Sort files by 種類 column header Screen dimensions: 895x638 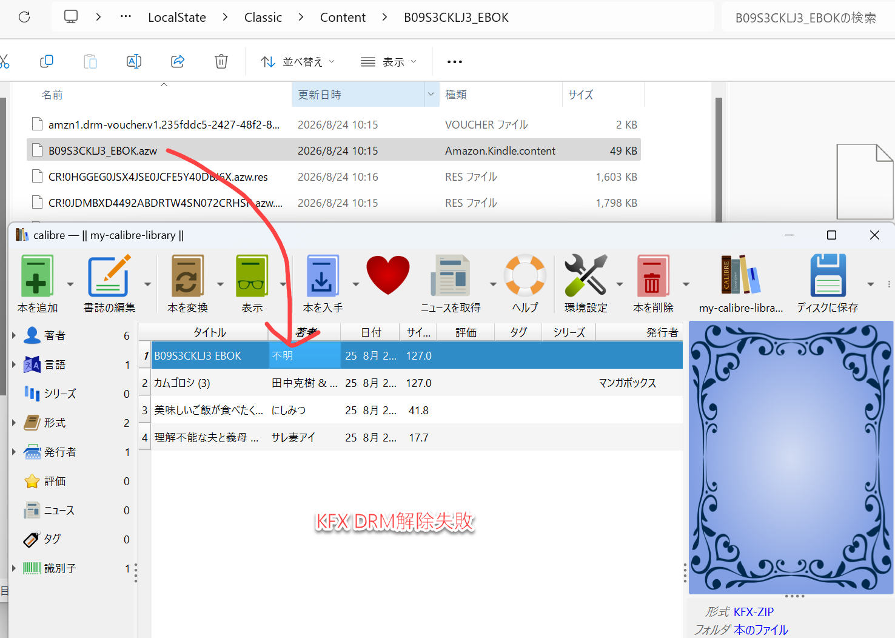(x=456, y=95)
